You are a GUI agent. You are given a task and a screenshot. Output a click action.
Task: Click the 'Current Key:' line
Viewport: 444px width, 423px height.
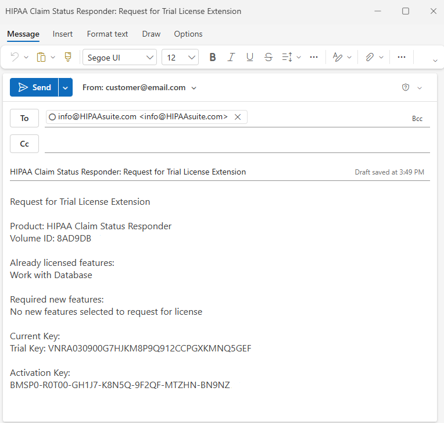click(x=35, y=336)
